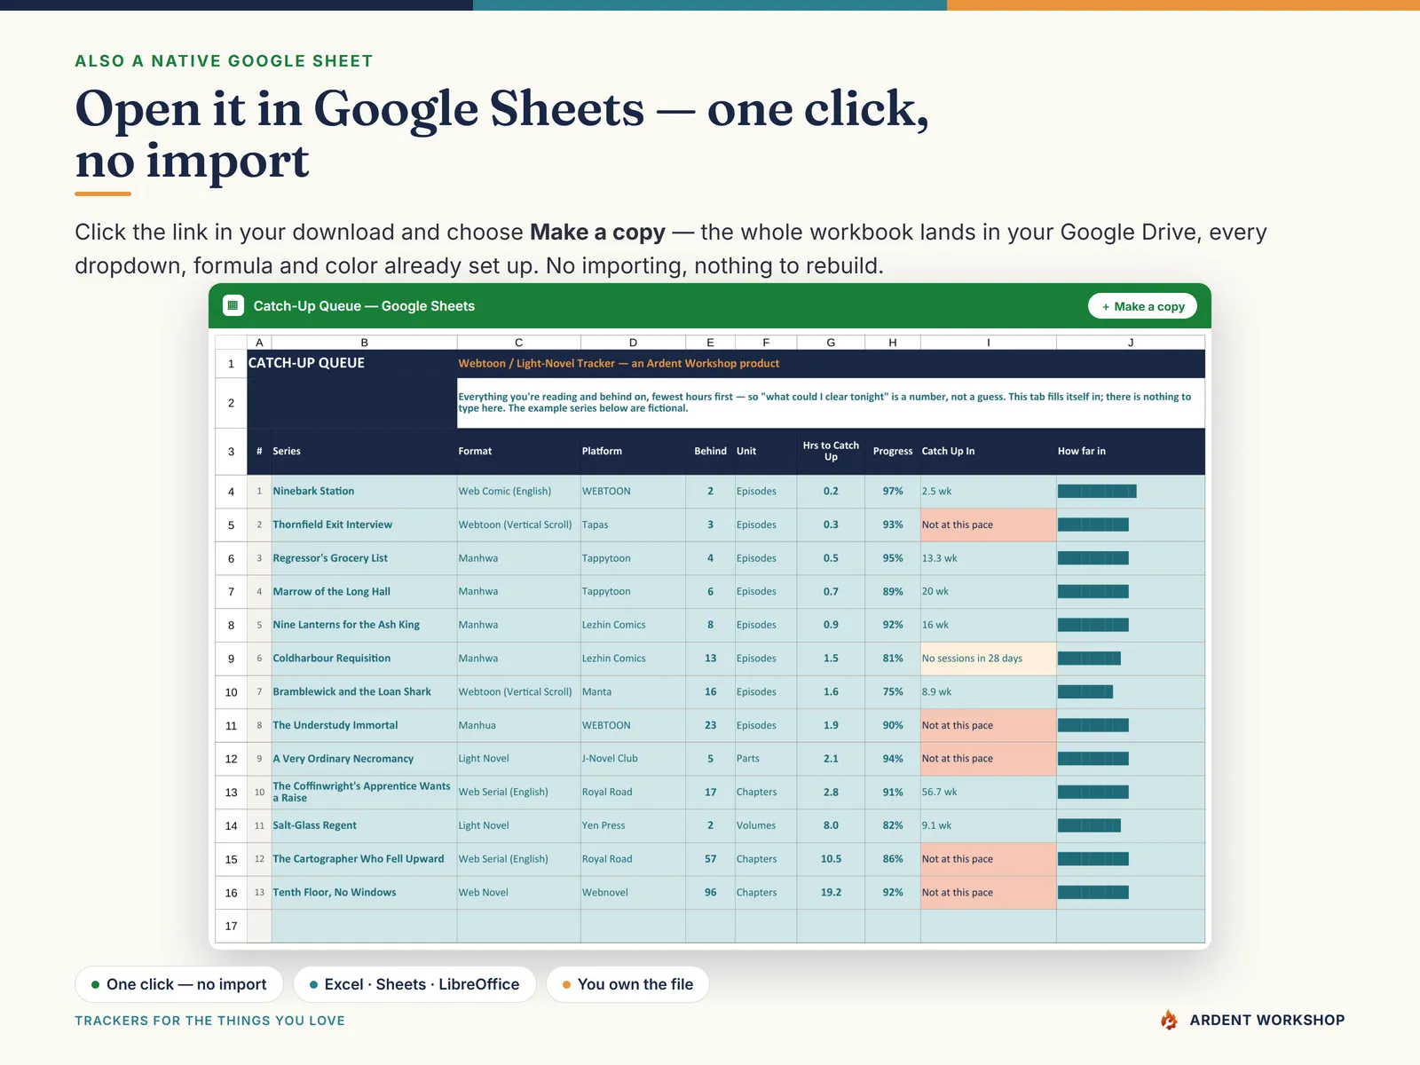The image size is (1420, 1065).
Task: Click the Tapas platform cell
Action: coord(633,525)
